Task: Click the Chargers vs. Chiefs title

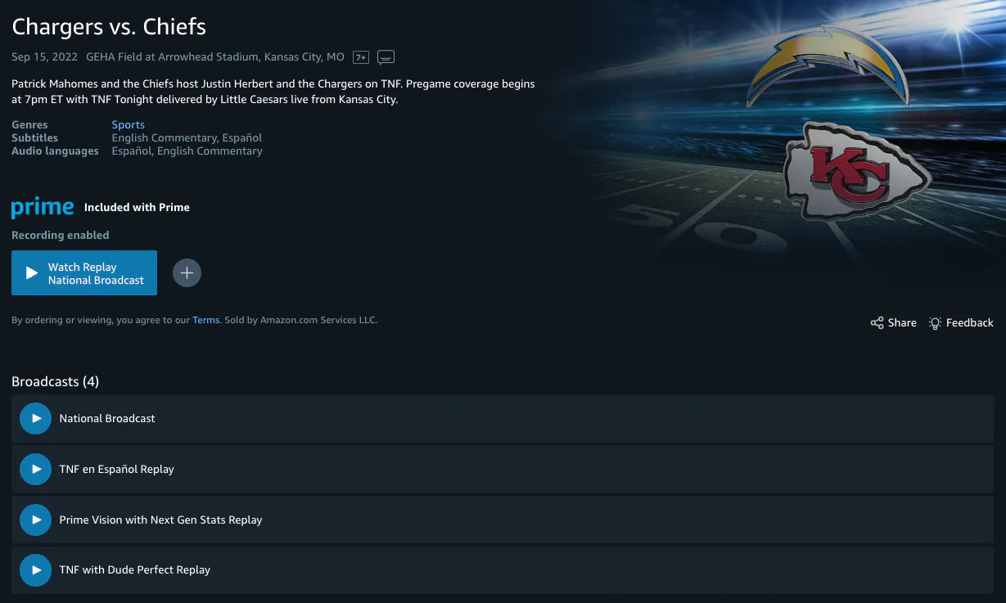Action: [x=108, y=26]
